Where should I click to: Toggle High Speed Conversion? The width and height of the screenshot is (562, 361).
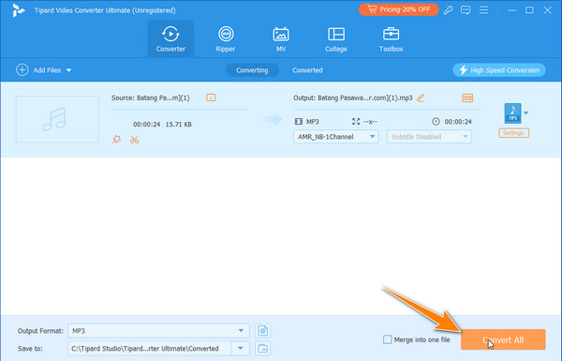(x=499, y=70)
